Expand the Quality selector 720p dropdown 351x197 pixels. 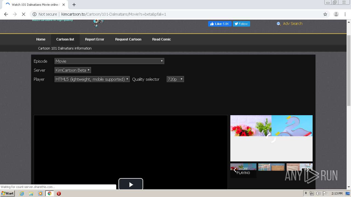[175, 79]
